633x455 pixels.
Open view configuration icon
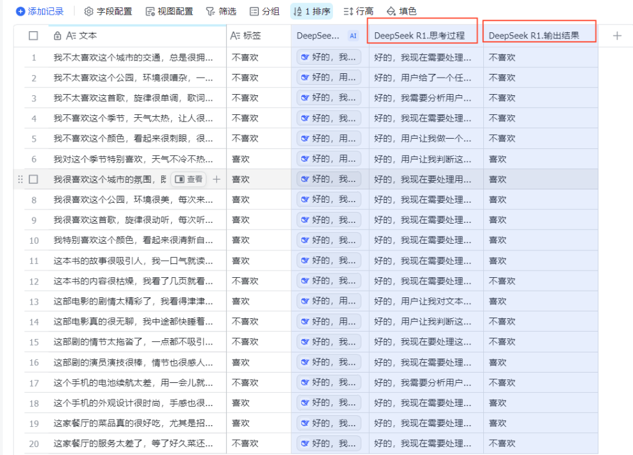[x=150, y=11]
